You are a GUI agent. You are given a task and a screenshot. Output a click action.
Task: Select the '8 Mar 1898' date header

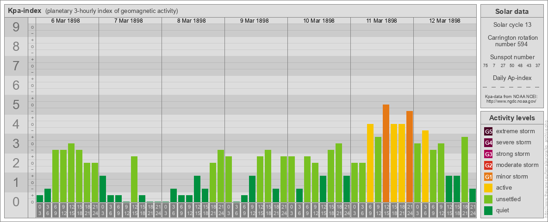pyautogui.click(x=192, y=21)
